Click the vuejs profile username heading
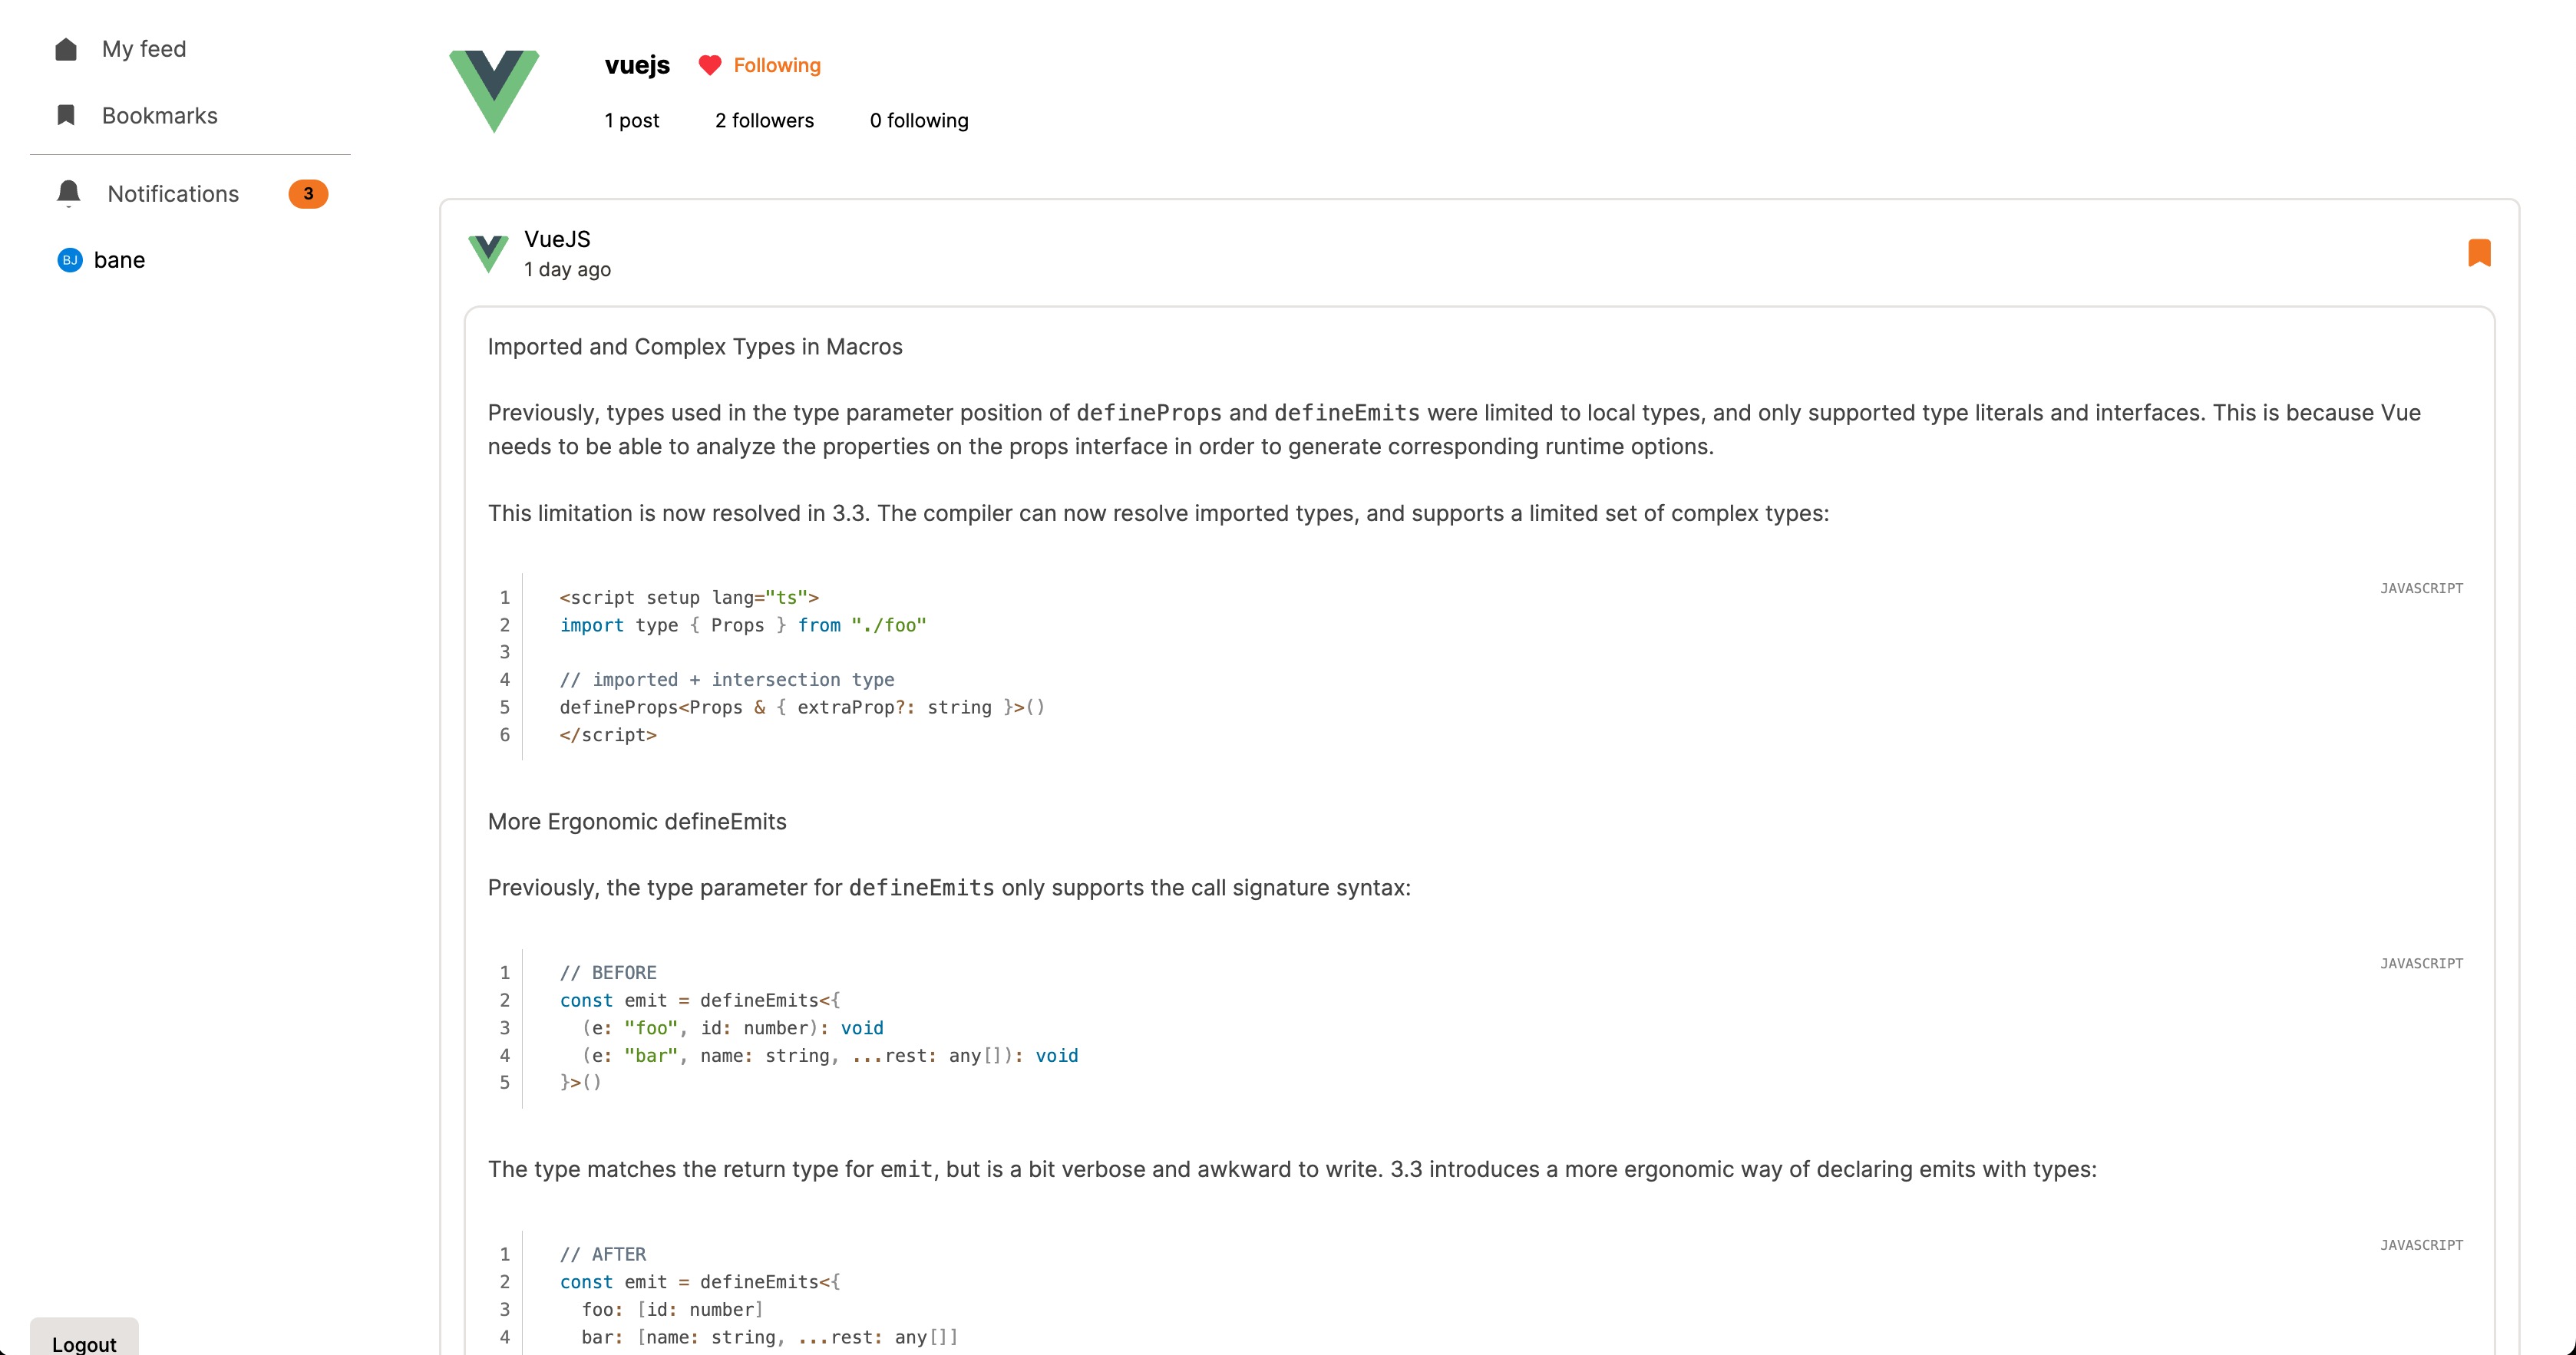 coord(637,65)
